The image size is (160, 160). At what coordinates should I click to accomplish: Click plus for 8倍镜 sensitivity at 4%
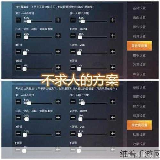coord(113,68)
